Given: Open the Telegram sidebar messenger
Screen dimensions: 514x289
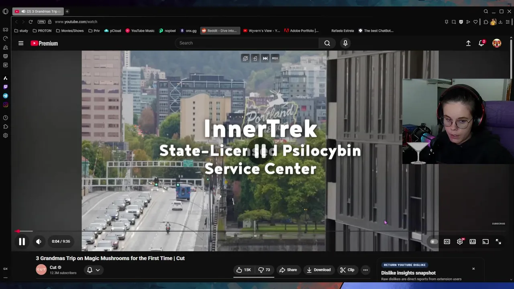Looking at the screenshot, I should (5, 96).
